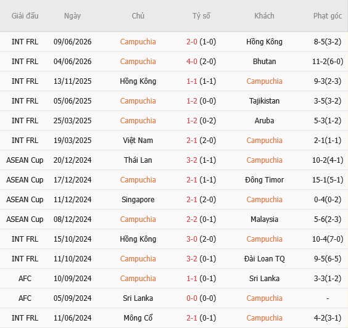Open Việt Nam team link

138,141
